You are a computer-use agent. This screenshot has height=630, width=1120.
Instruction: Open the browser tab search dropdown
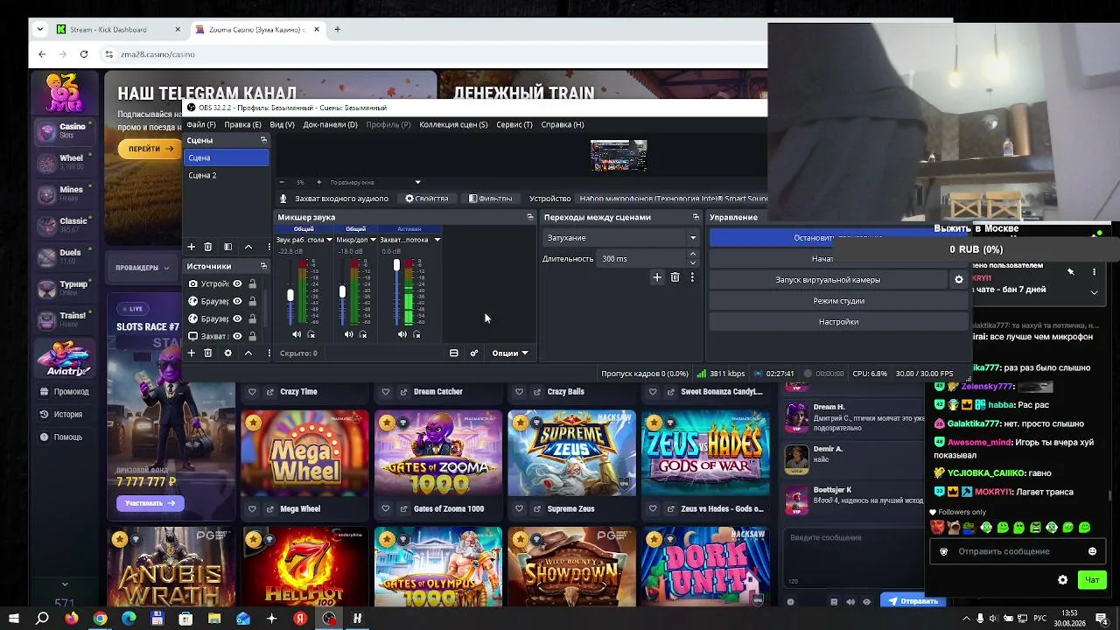pyautogui.click(x=39, y=29)
